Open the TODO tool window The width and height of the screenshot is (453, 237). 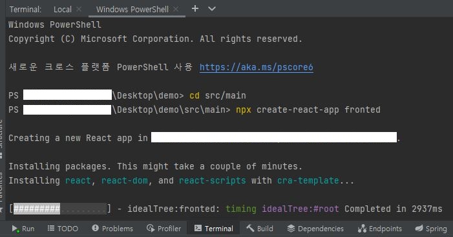tap(63, 229)
